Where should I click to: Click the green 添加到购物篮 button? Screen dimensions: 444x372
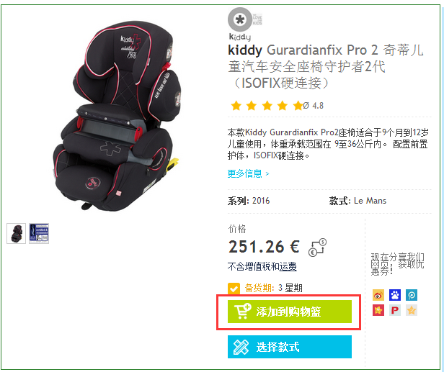click(x=290, y=312)
